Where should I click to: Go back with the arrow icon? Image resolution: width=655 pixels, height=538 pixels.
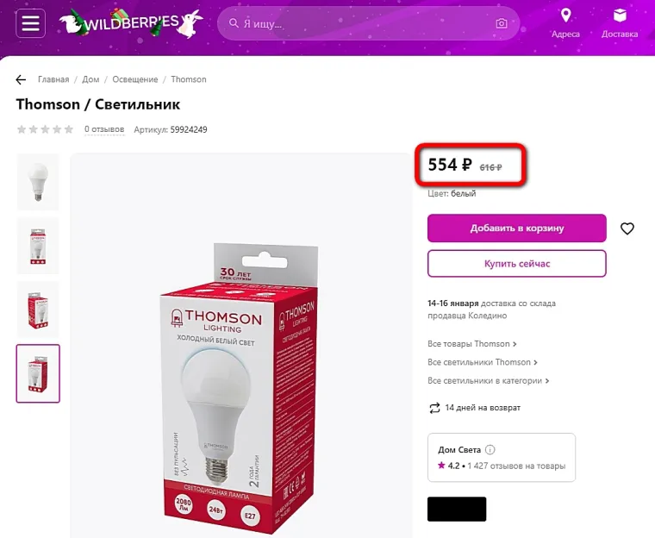pyautogui.click(x=21, y=79)
